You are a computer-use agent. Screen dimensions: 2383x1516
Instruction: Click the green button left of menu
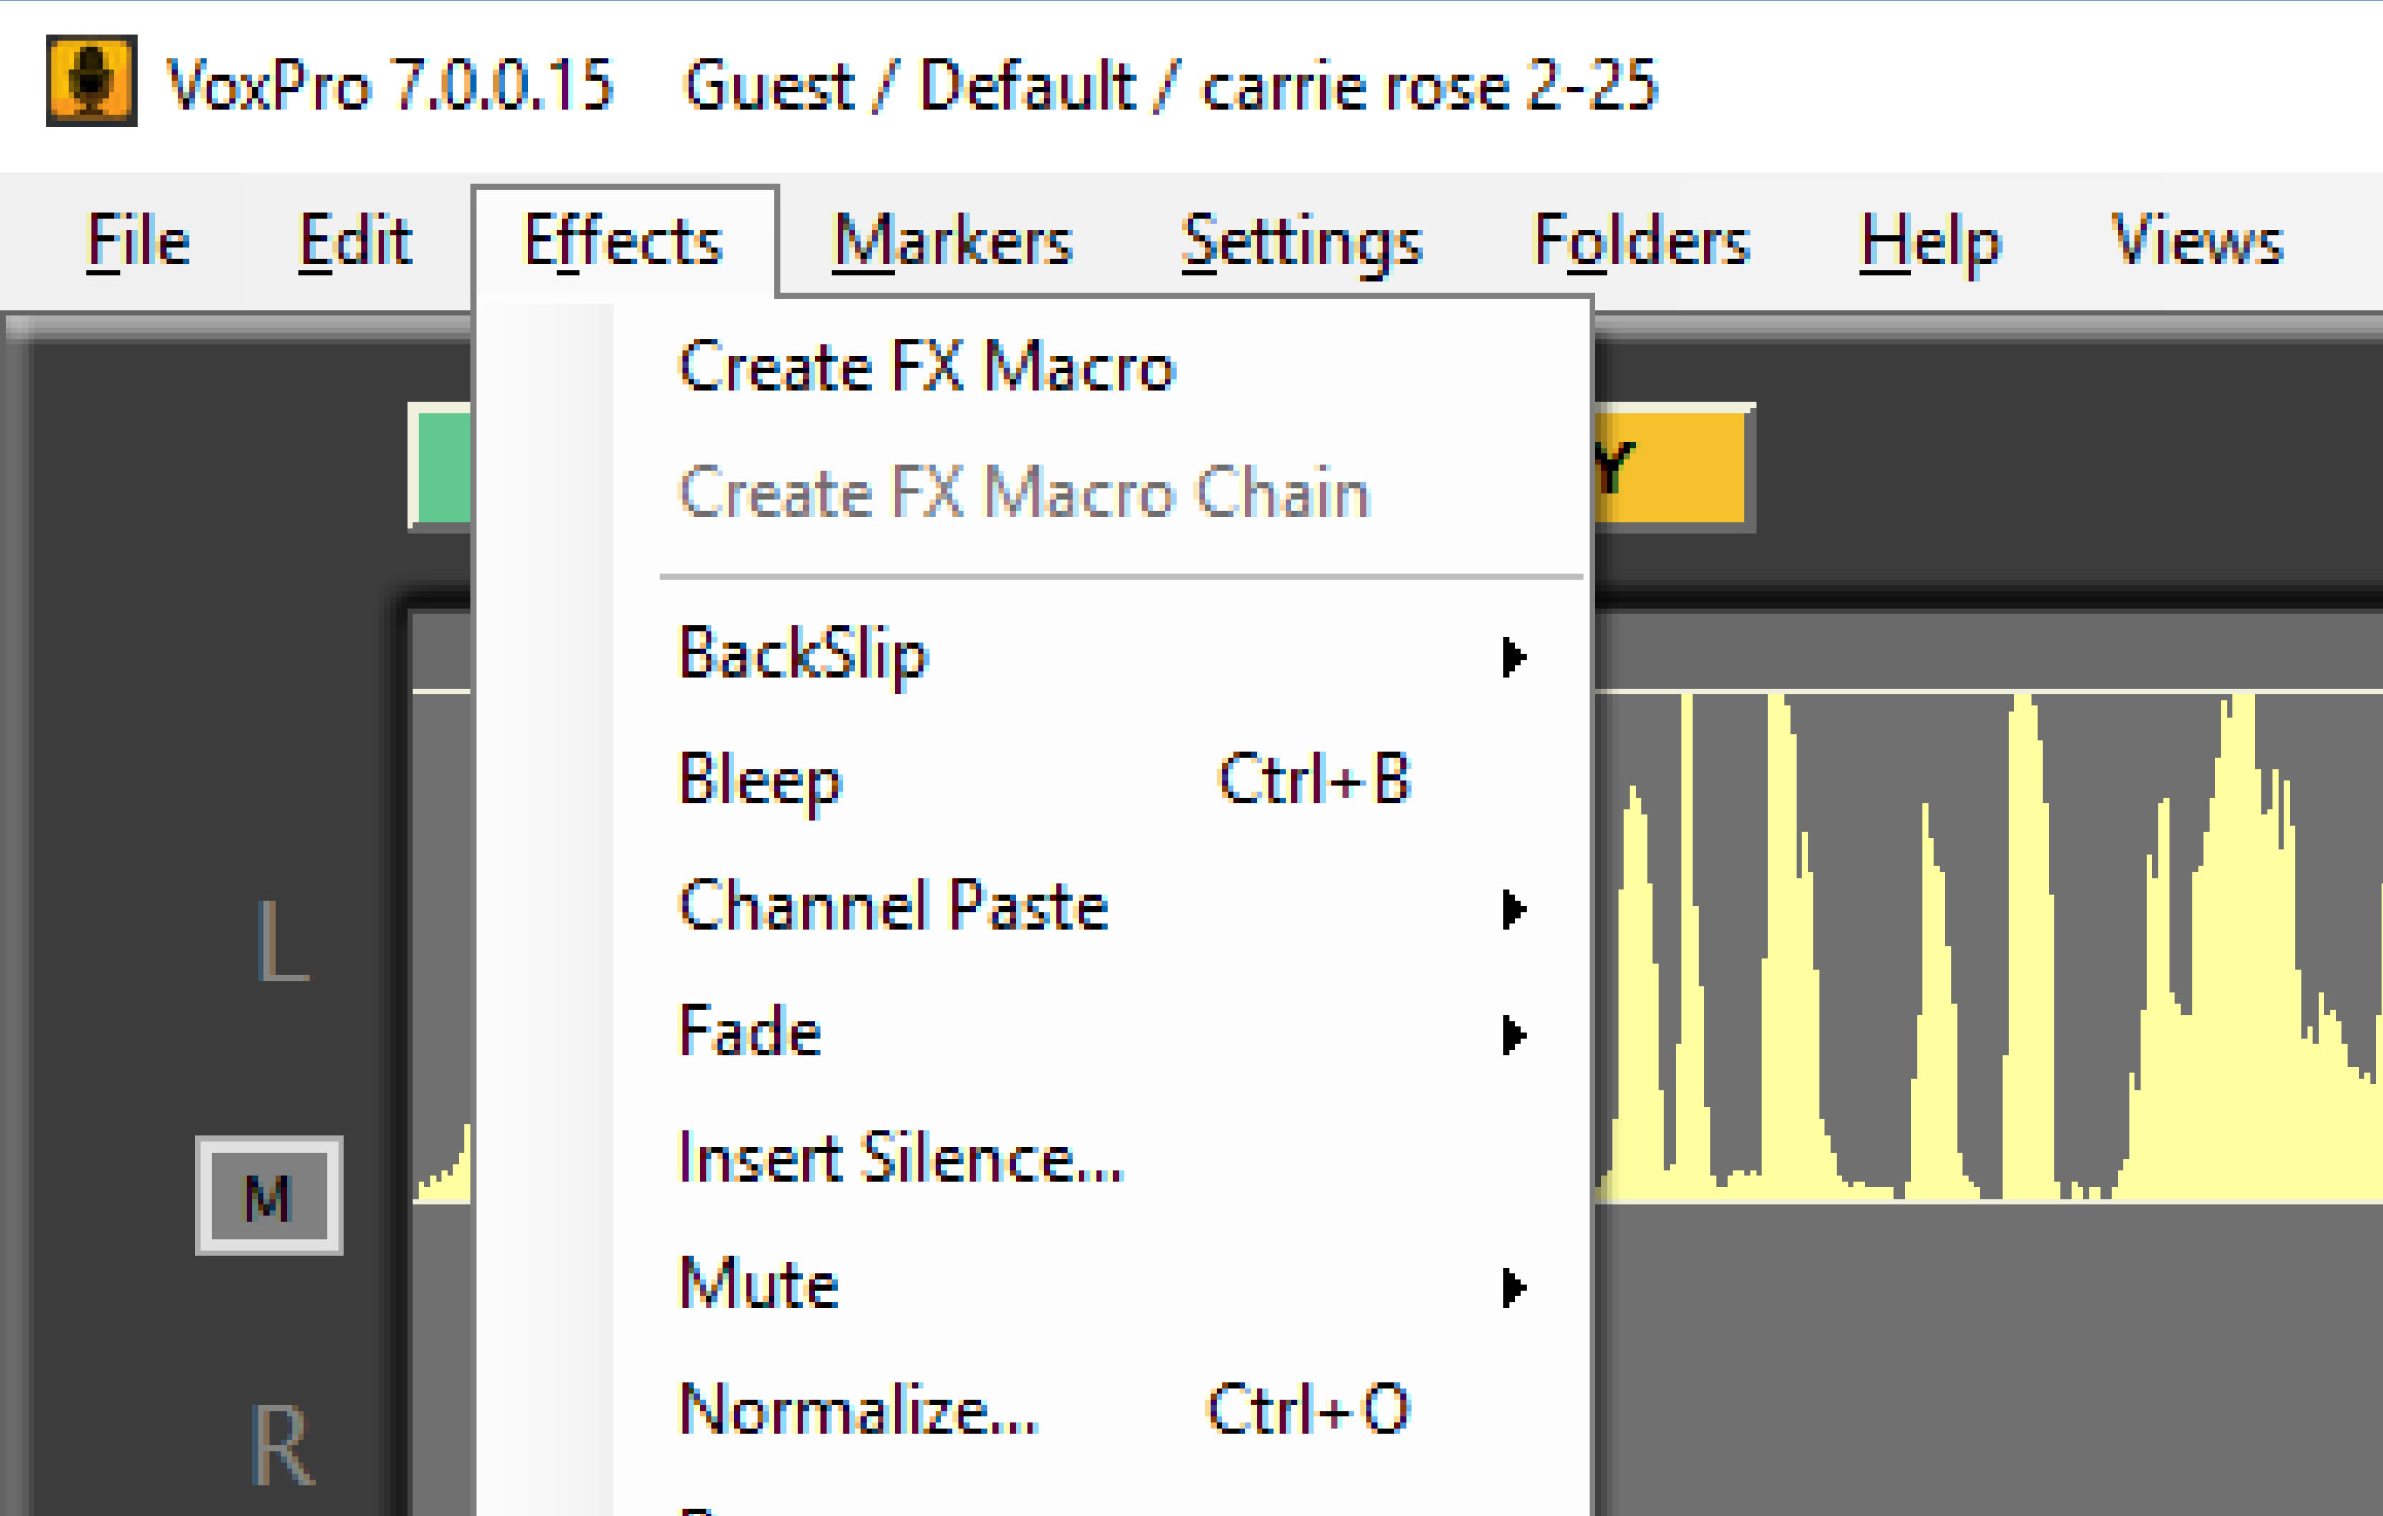click(x=441, y=467)
